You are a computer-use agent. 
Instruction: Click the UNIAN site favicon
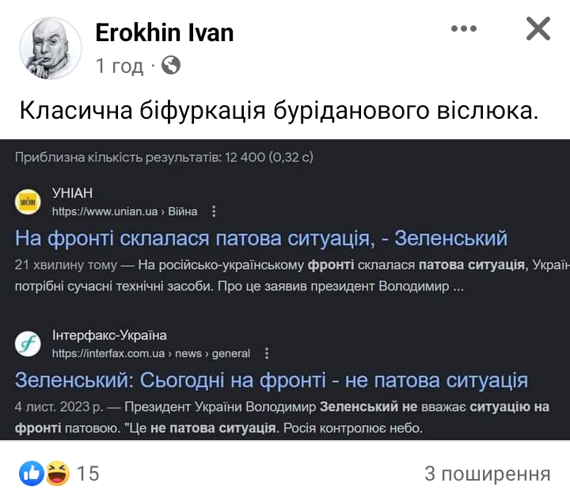tap(28, 203)
